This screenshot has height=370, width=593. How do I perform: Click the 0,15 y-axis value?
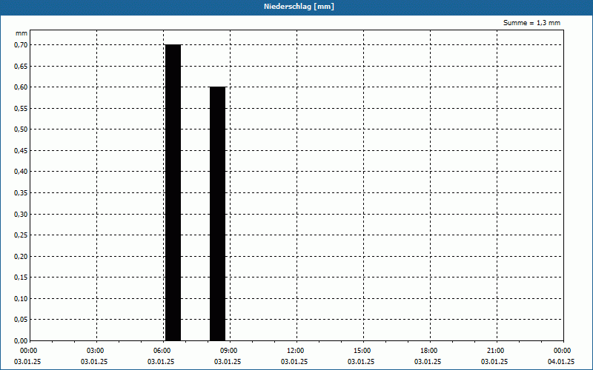(21, 277)
